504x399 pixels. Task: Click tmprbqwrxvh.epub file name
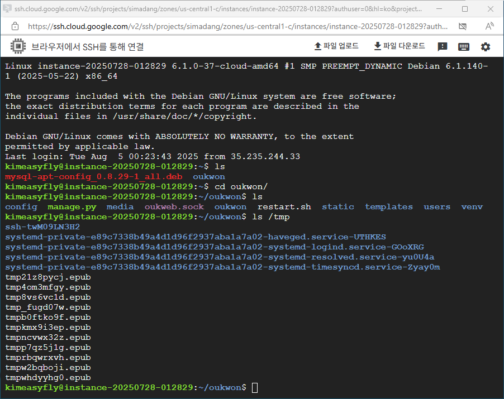point(48,358)
